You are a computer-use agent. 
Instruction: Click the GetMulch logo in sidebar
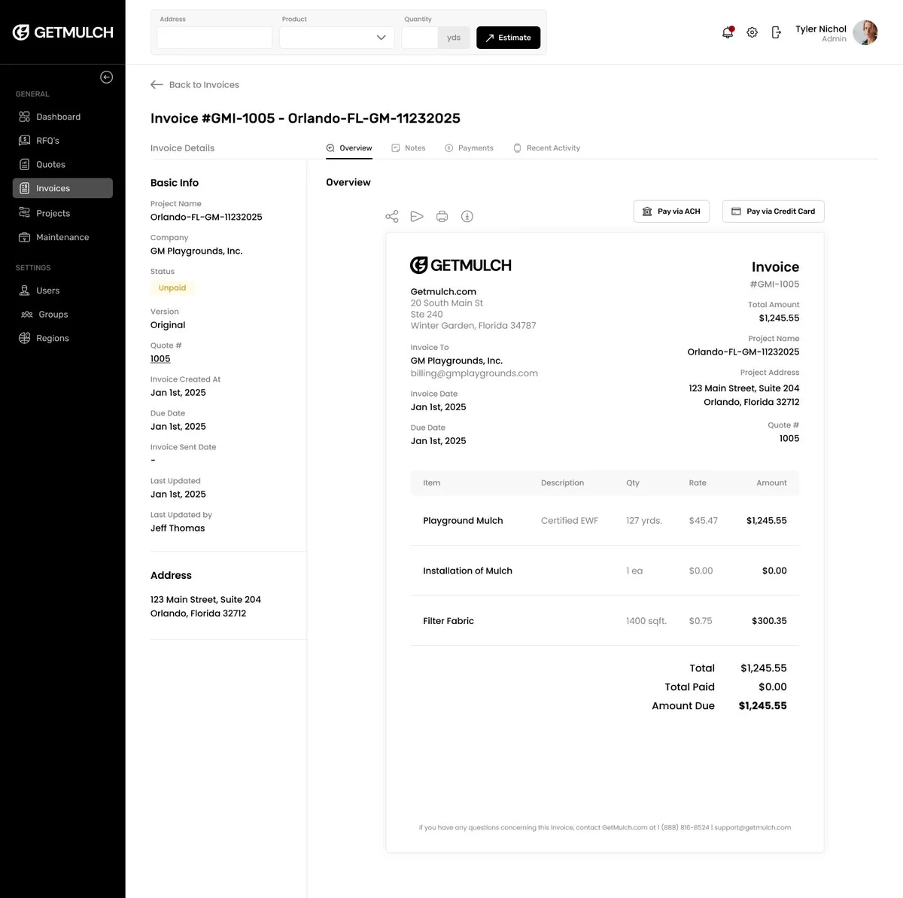click(63, 32)
